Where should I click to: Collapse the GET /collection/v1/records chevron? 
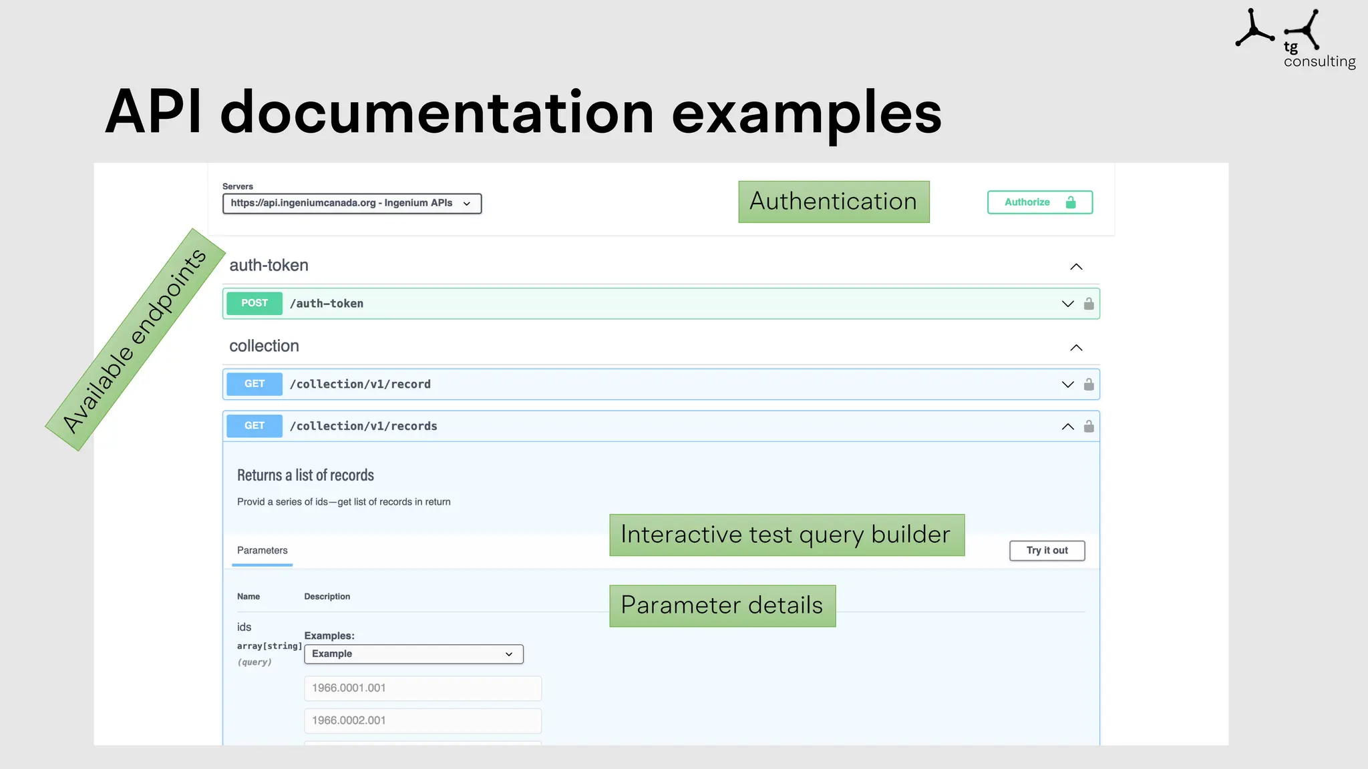(x=1067, y=427)
